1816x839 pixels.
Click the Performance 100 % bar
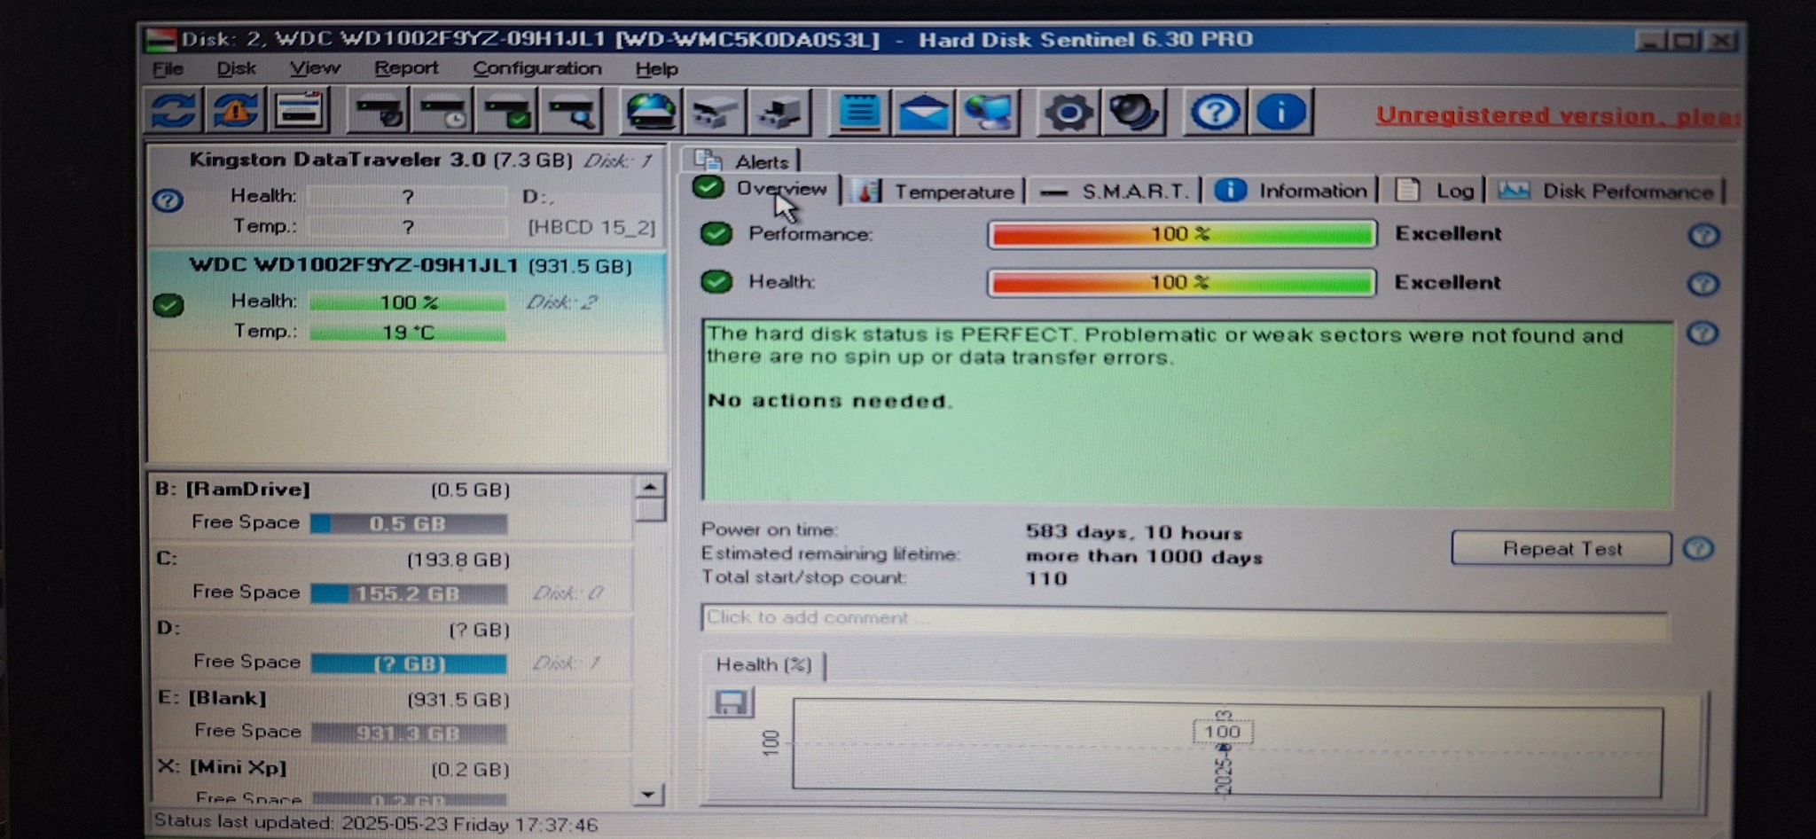(1182, 234)
